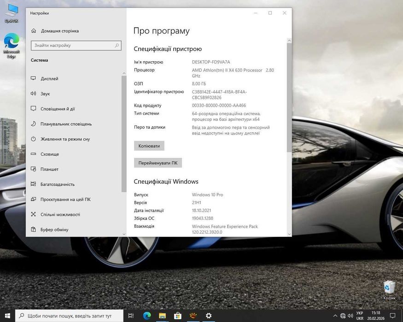The height and width of the screenshot is (322, 403).
Task: Launch Edge from the taskbar
Action: (x=147, y=316)
